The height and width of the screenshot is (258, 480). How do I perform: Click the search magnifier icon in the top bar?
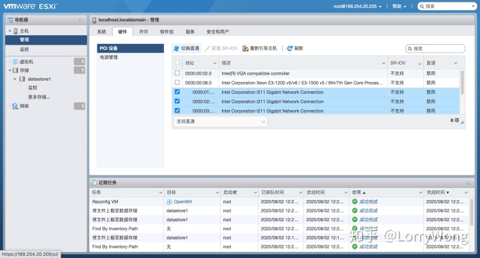point(422,7)
